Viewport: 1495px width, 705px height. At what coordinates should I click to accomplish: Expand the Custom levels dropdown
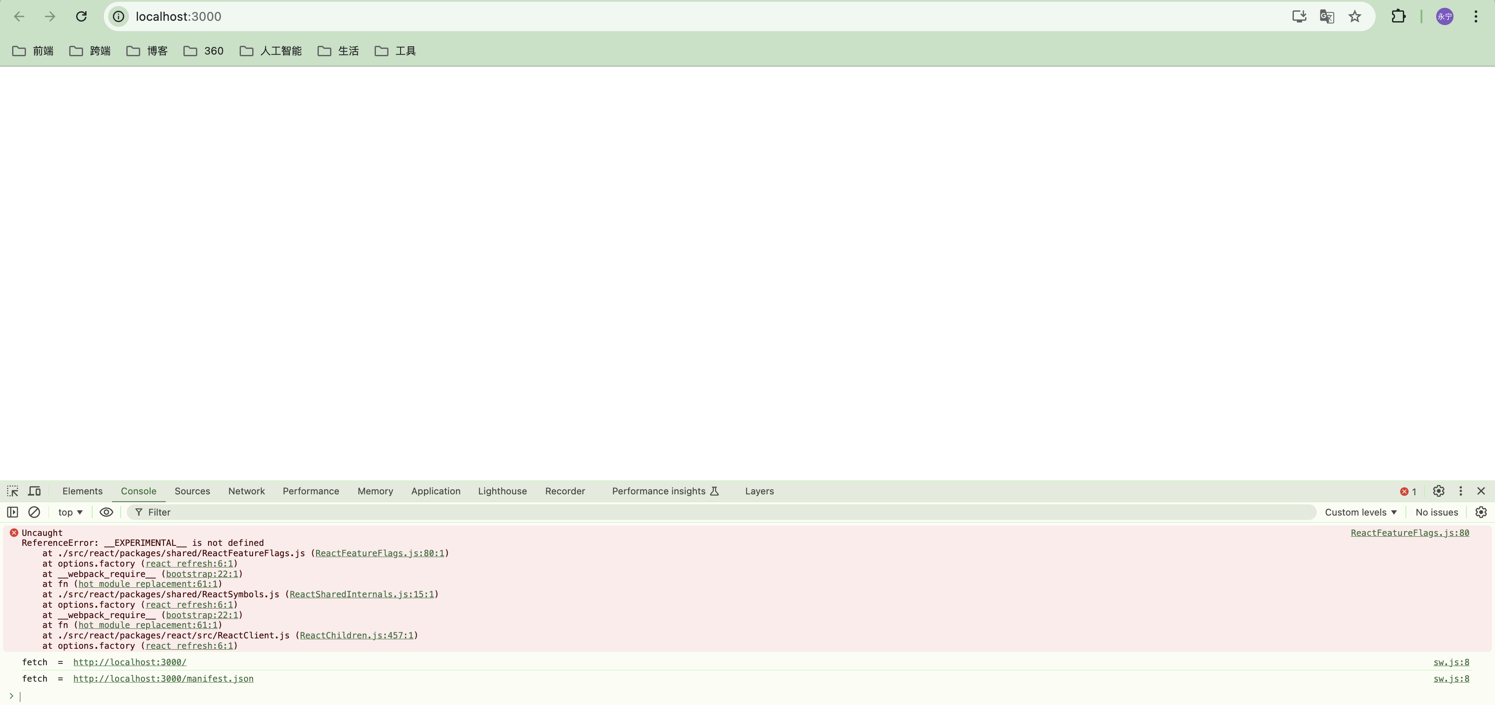1360,512
